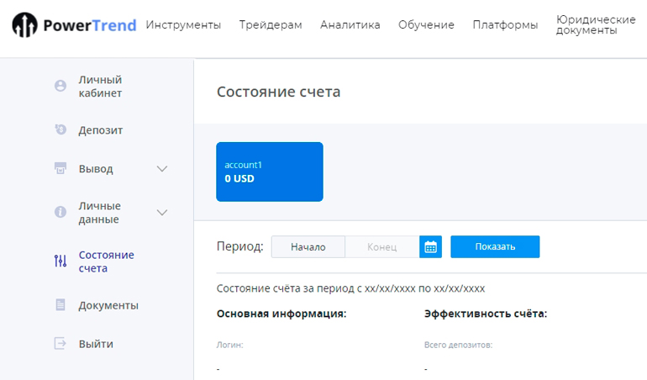647x380 pixels.
Task: Expand the Вывод submenu chevron
Action: tap(162, 168)
